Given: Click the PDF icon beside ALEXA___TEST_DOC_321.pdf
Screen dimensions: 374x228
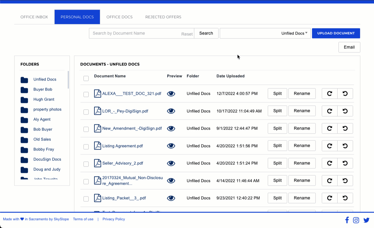Looking at the screenshot, I should pos(97,94).
